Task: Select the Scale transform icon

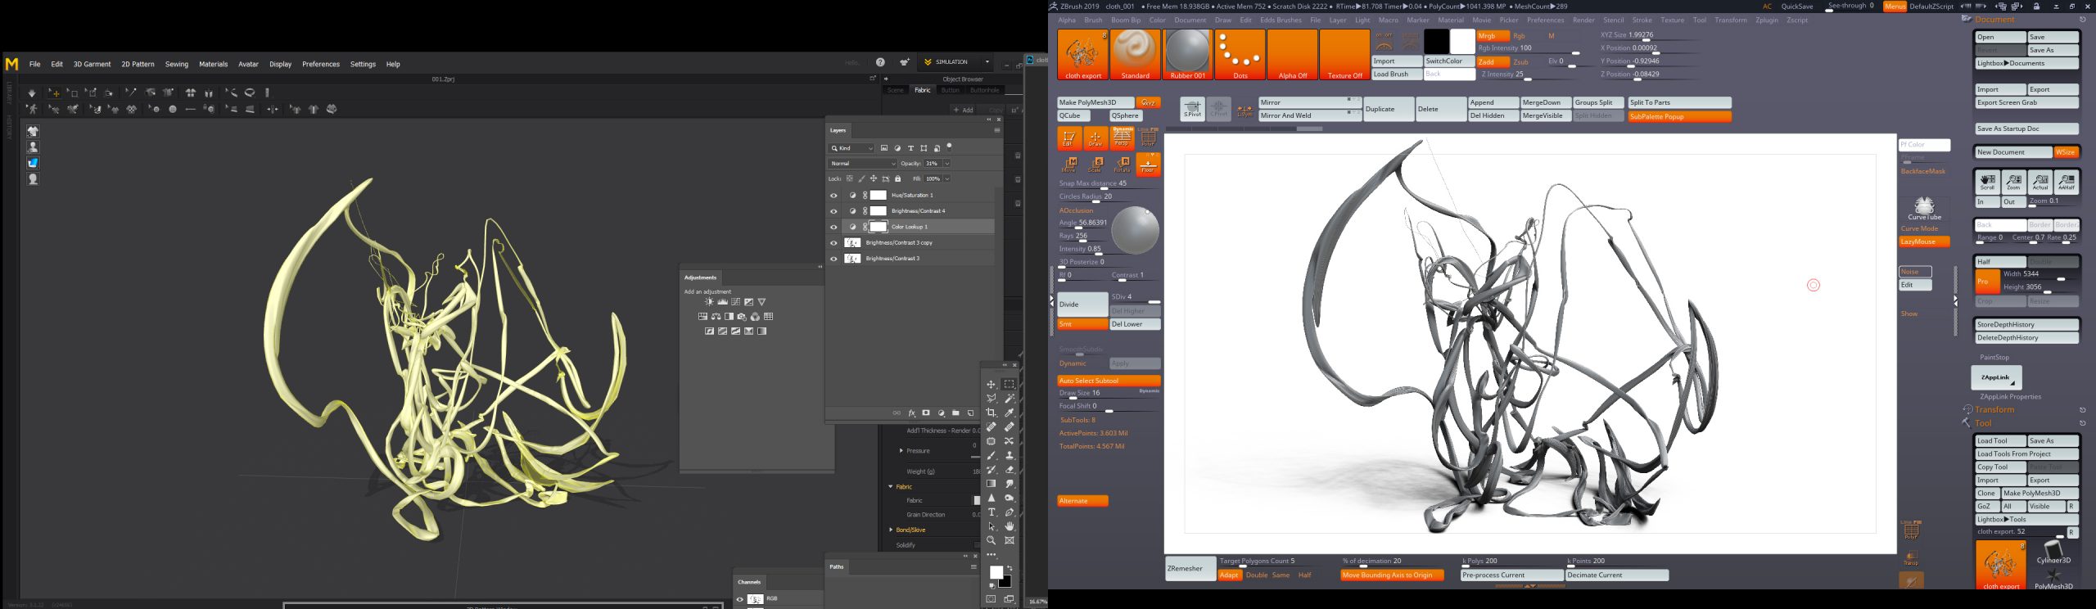Action: point(1095,165)
